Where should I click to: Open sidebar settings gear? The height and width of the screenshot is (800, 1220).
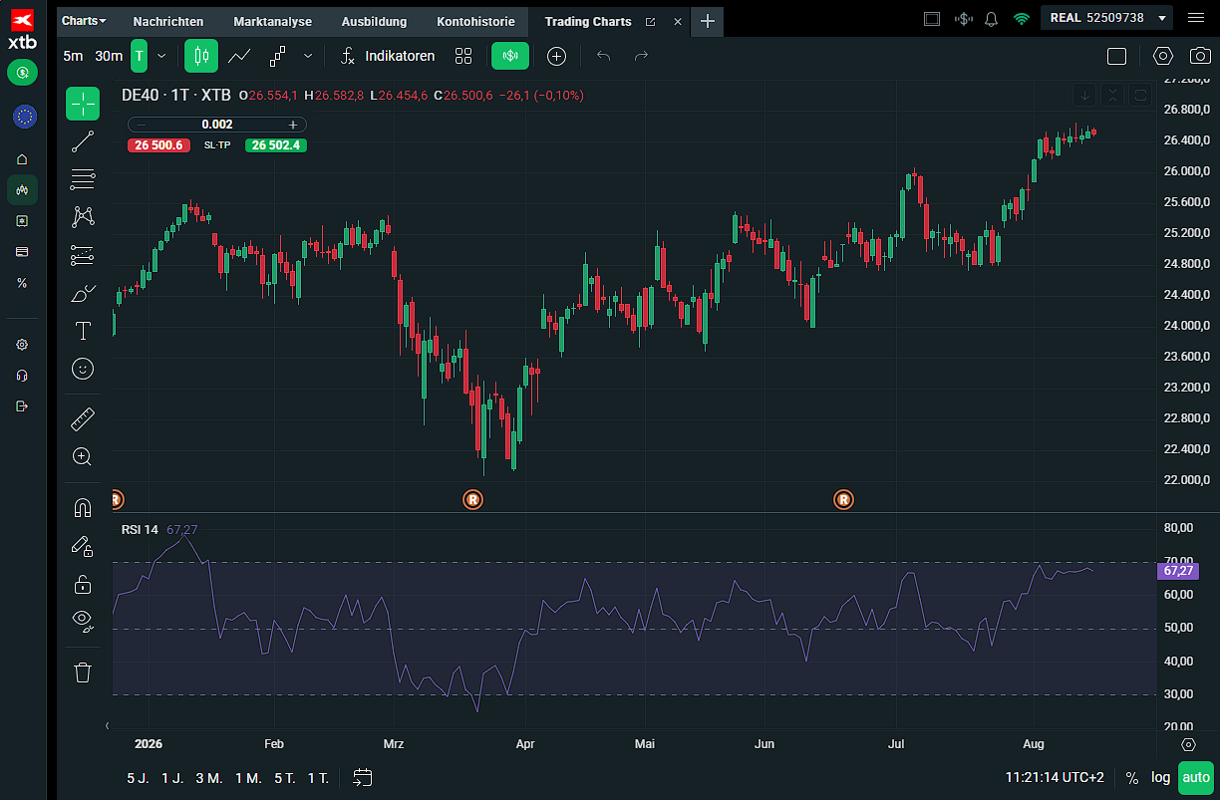pos(22,345)
